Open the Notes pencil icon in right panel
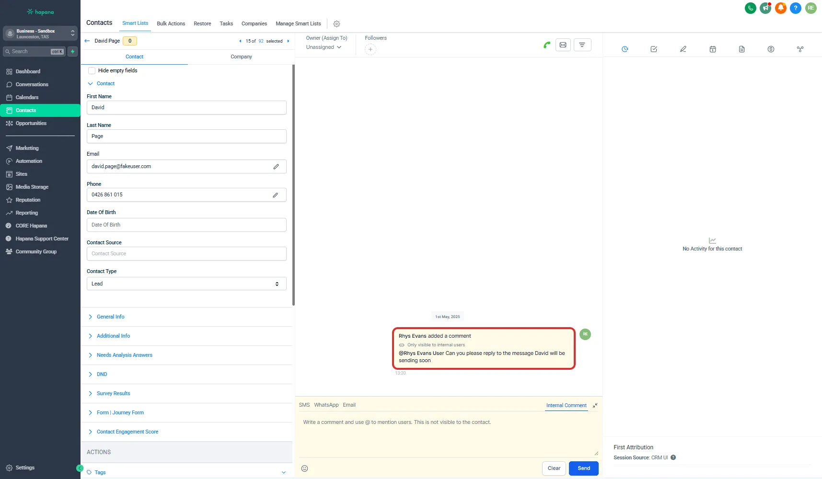Screen dimensions: 822x479 [x=683, y=49]
